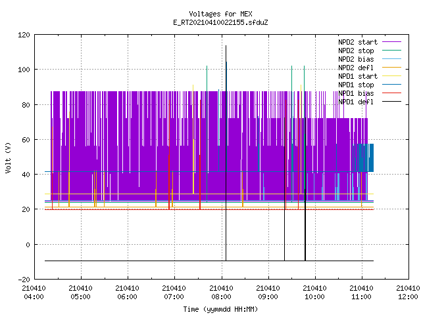Click the x-axis tick label 08:00
The height and width of the screenshot is (315, 421).
[x=221, y=297]
